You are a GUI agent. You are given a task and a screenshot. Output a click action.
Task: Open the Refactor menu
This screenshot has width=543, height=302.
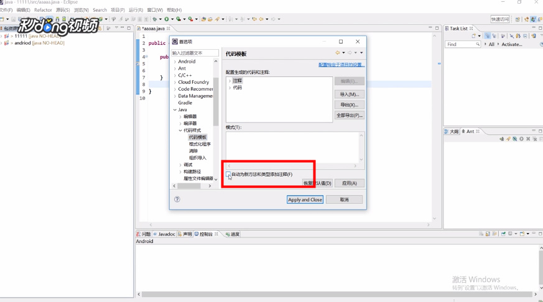coord(43,10)
